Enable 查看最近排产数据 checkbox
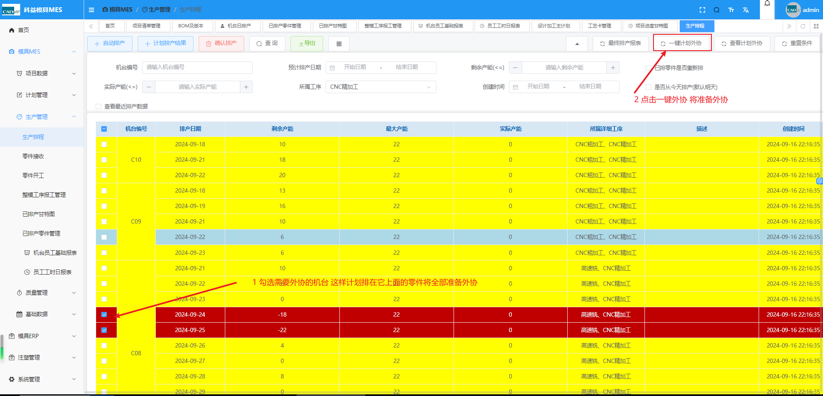The height and width of the screenshot is (396, 823). tap(98, 106)
